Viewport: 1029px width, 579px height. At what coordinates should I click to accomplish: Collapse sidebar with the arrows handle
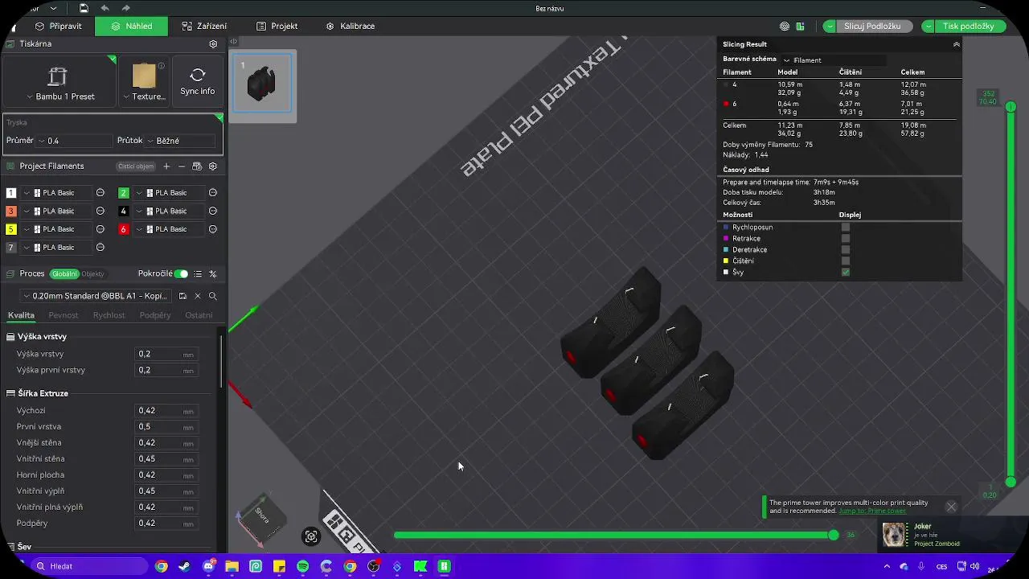click(233, 42)
